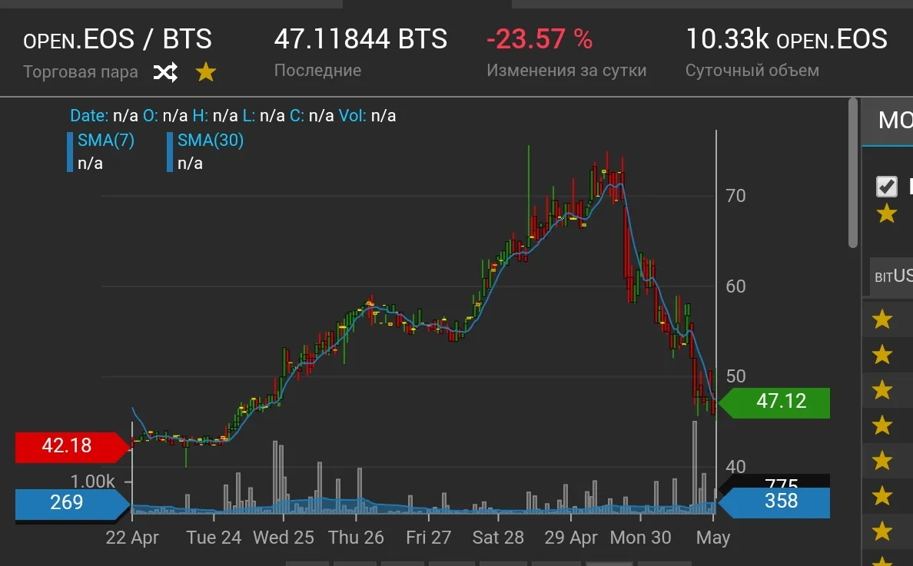
Task: Toggle the checkbox in the markets panel
Action: pos(887,186)
